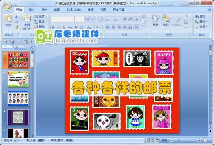Toggle Underline formatting
Image resolution: width=214 pixels, height=145 pixels.
tap(64, 27)
